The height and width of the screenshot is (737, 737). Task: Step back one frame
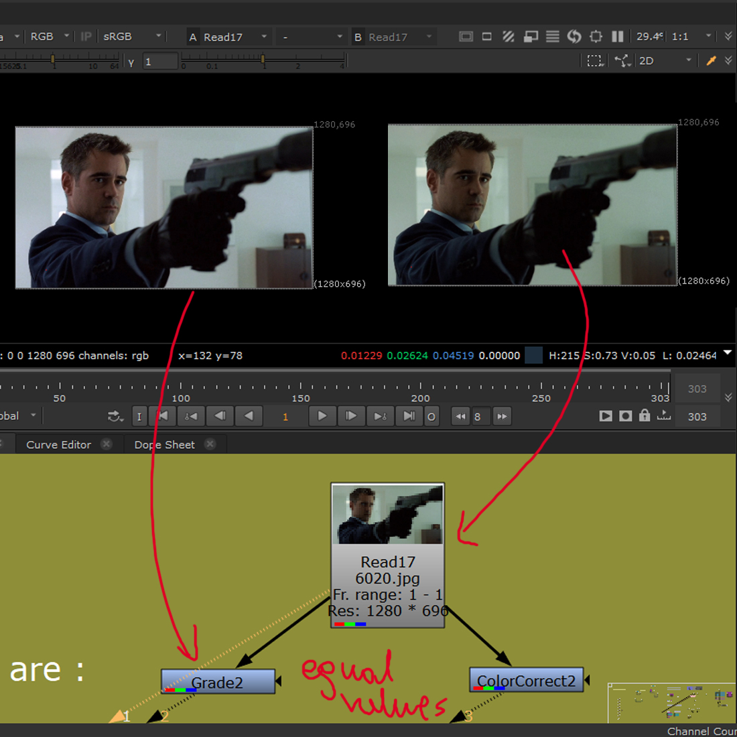click(220, 417)
